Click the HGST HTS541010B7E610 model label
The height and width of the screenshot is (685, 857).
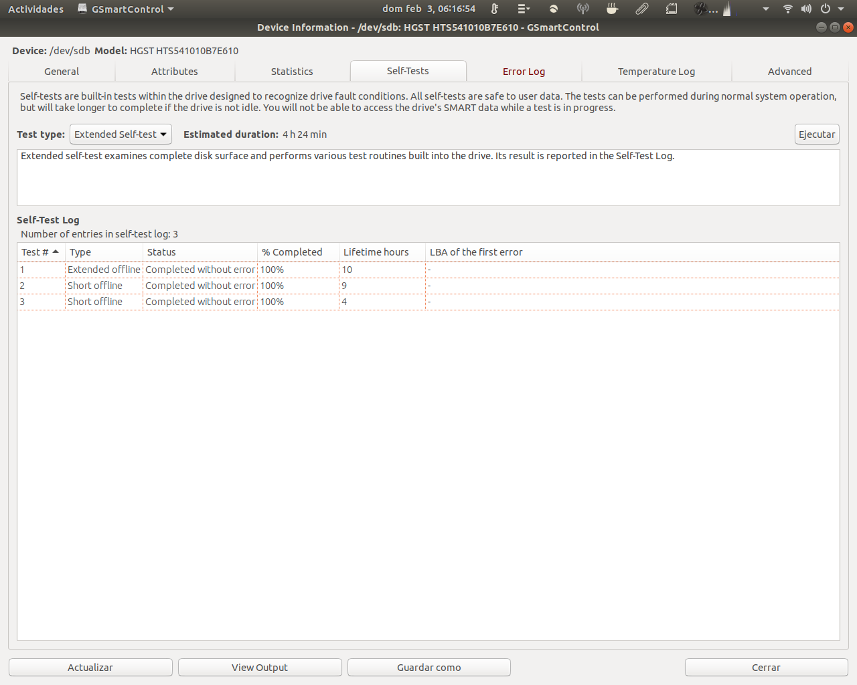[x=184, y=51]
